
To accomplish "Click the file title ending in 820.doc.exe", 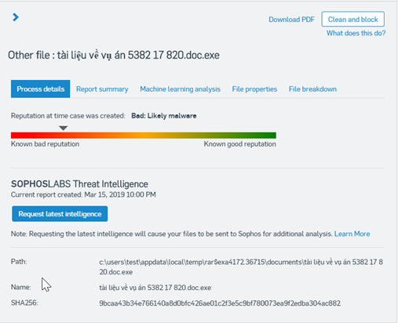I will pos(114,55).
